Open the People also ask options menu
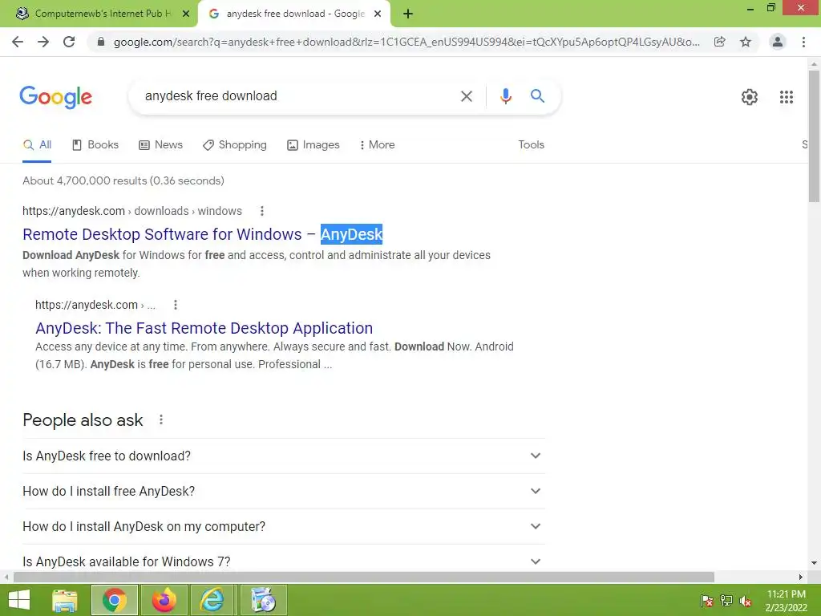 point(161,419)
